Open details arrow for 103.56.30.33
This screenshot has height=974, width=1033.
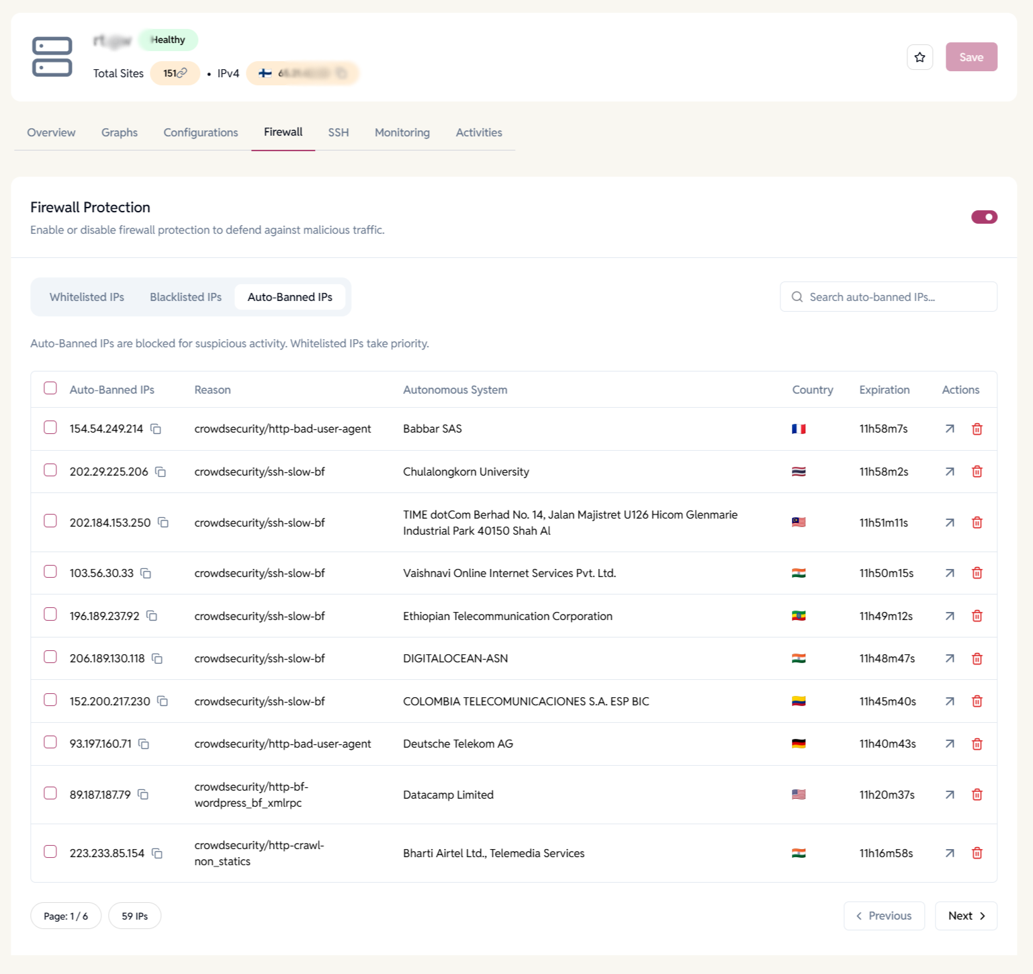tap(949, 573)
